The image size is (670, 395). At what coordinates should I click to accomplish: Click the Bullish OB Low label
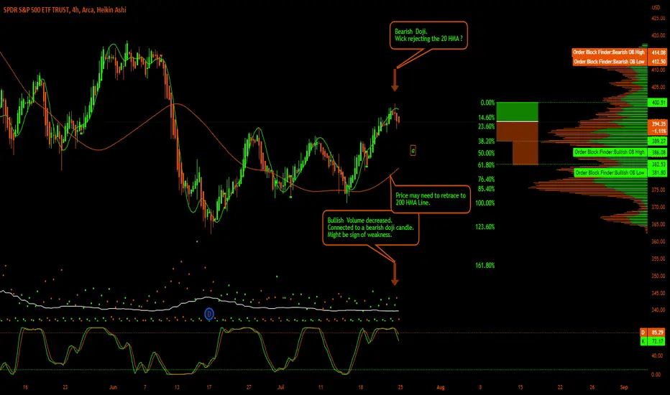610,173
